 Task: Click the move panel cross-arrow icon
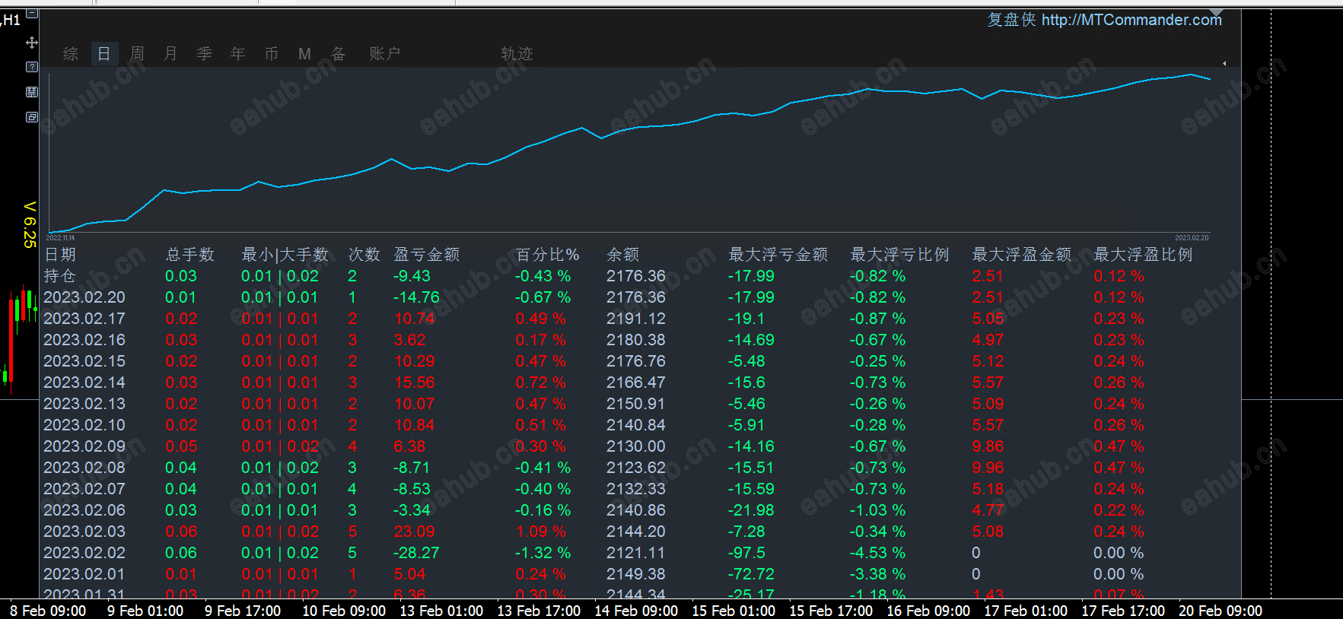pos(32,43)
